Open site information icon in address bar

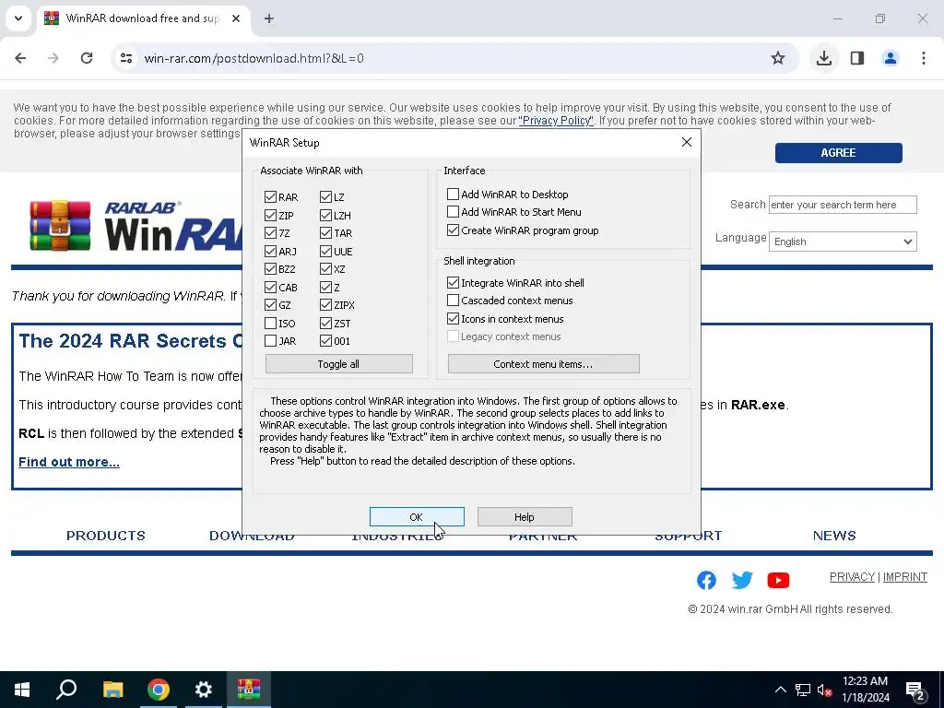126,58
